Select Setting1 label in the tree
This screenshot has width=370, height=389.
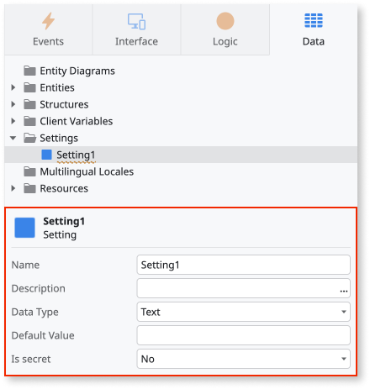[76, 155]
